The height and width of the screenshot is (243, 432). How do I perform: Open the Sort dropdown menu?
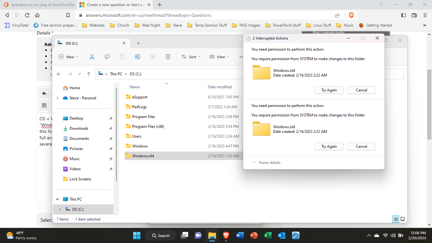[191, 57]
